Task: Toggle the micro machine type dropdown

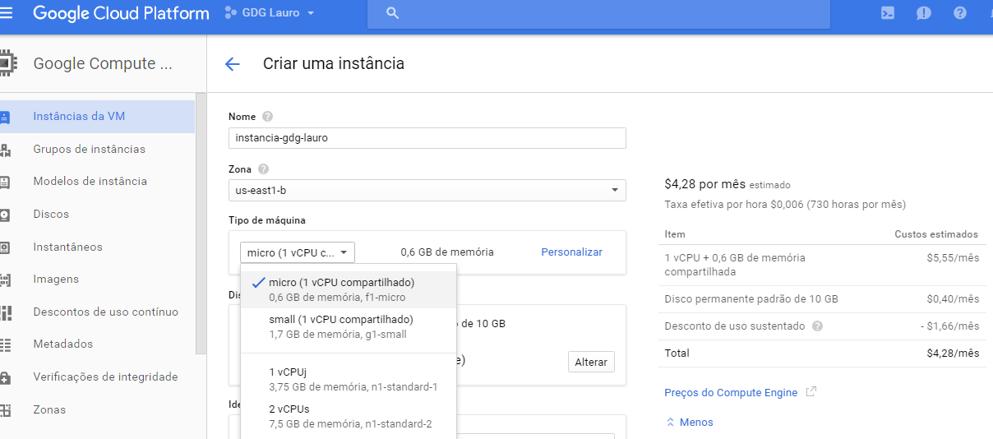Action: coord(298,252)
